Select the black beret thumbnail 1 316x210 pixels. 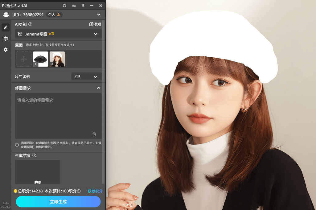pos(40,59)
